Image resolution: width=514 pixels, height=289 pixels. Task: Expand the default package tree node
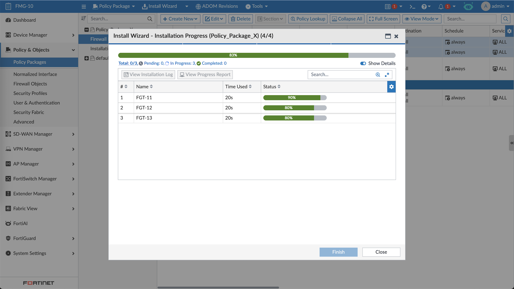pos(86,58)
